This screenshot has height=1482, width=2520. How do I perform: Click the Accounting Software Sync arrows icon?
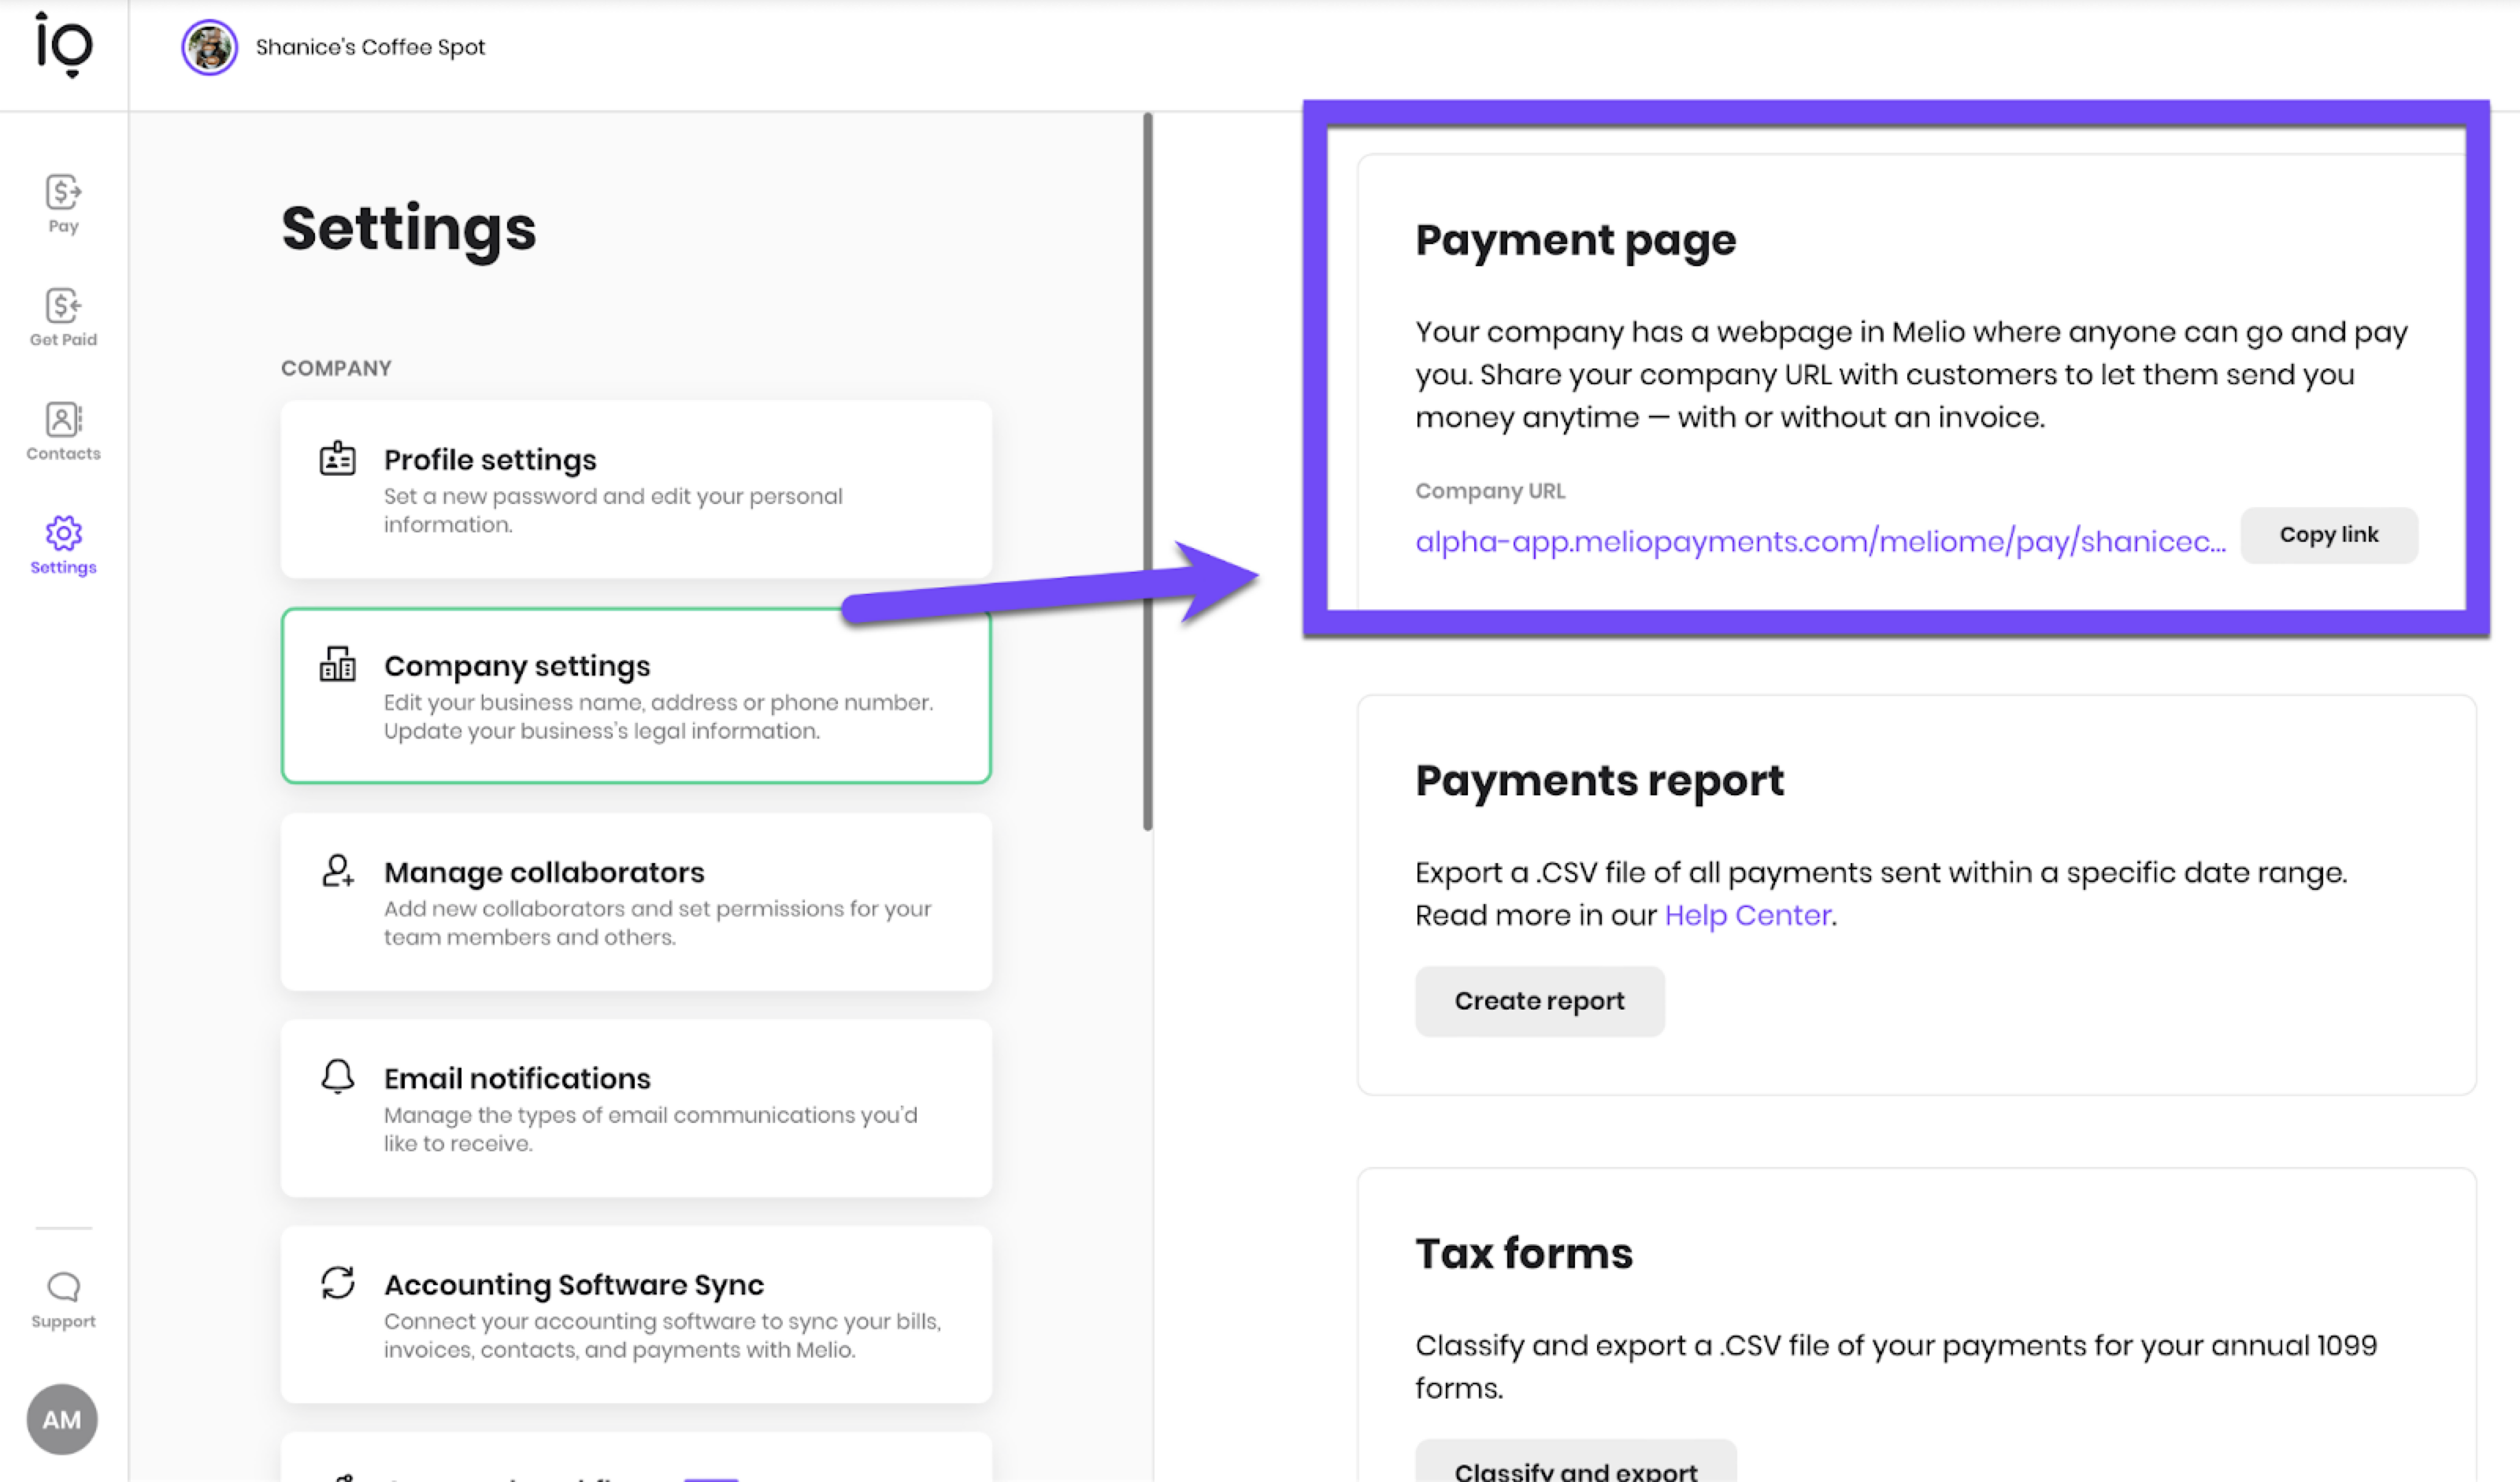(x=337, y=1283)
